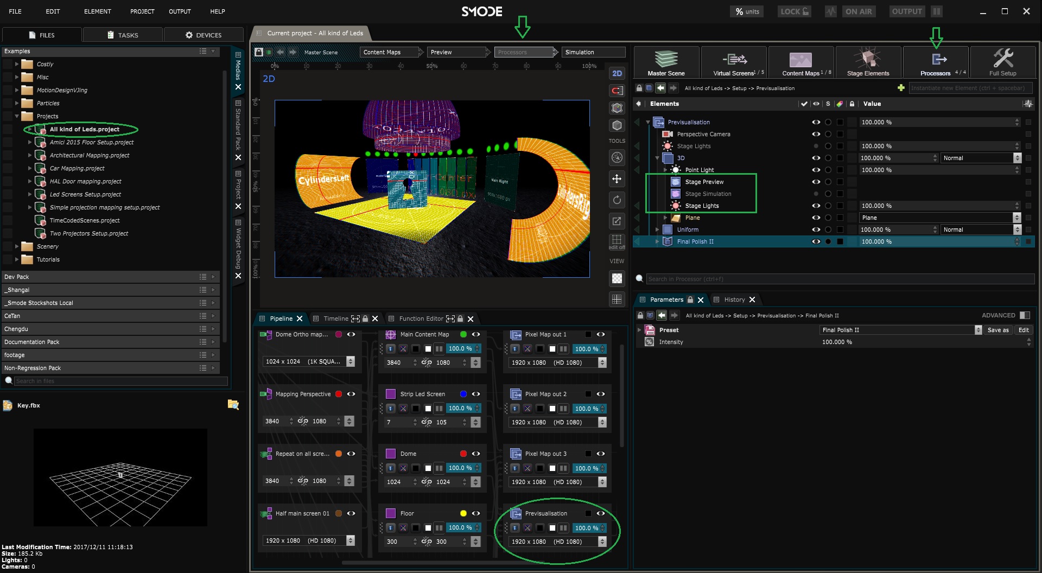
Task: Toggle visibility of Final Polish II
Action: (816, 241)
